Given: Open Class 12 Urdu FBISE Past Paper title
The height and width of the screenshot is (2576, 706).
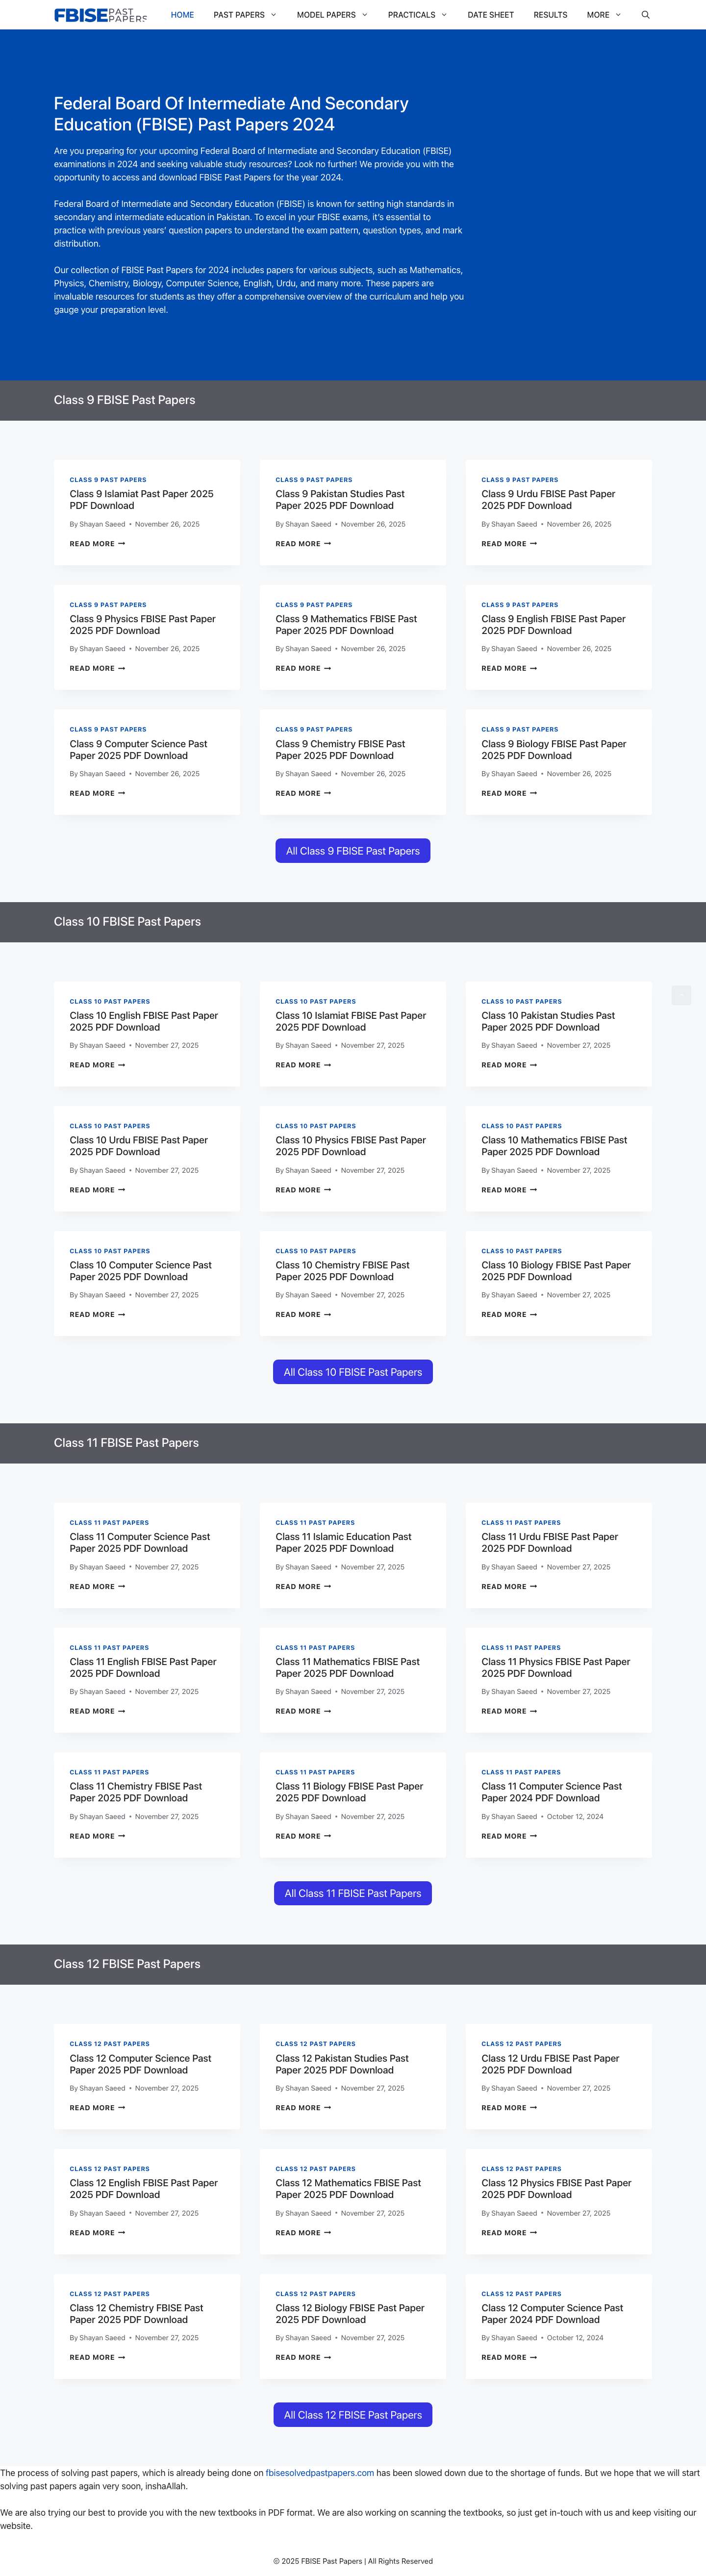Looking at the screenshot, I should (550, 2064).
